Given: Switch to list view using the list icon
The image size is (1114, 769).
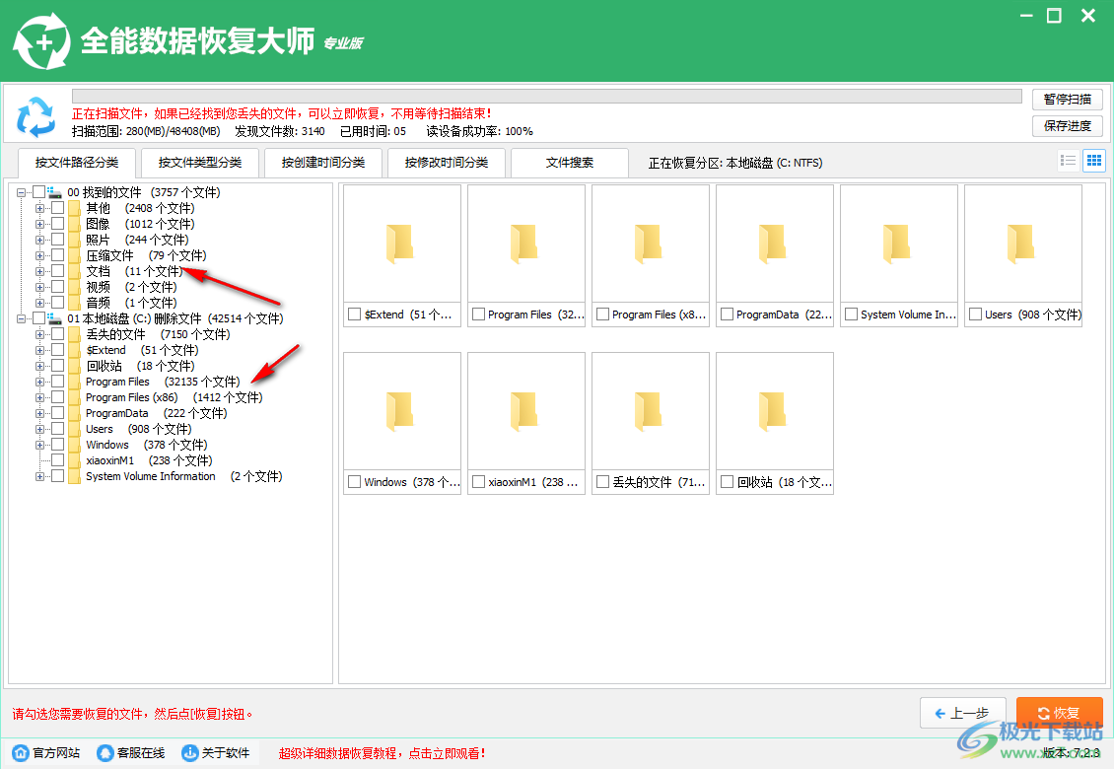Looking at the screenshot, I should [x=1068, y=160].
